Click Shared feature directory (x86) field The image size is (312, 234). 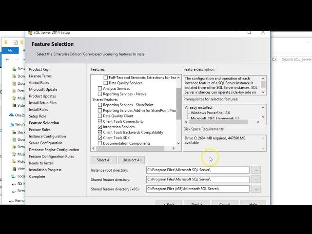tap(198, 189)
